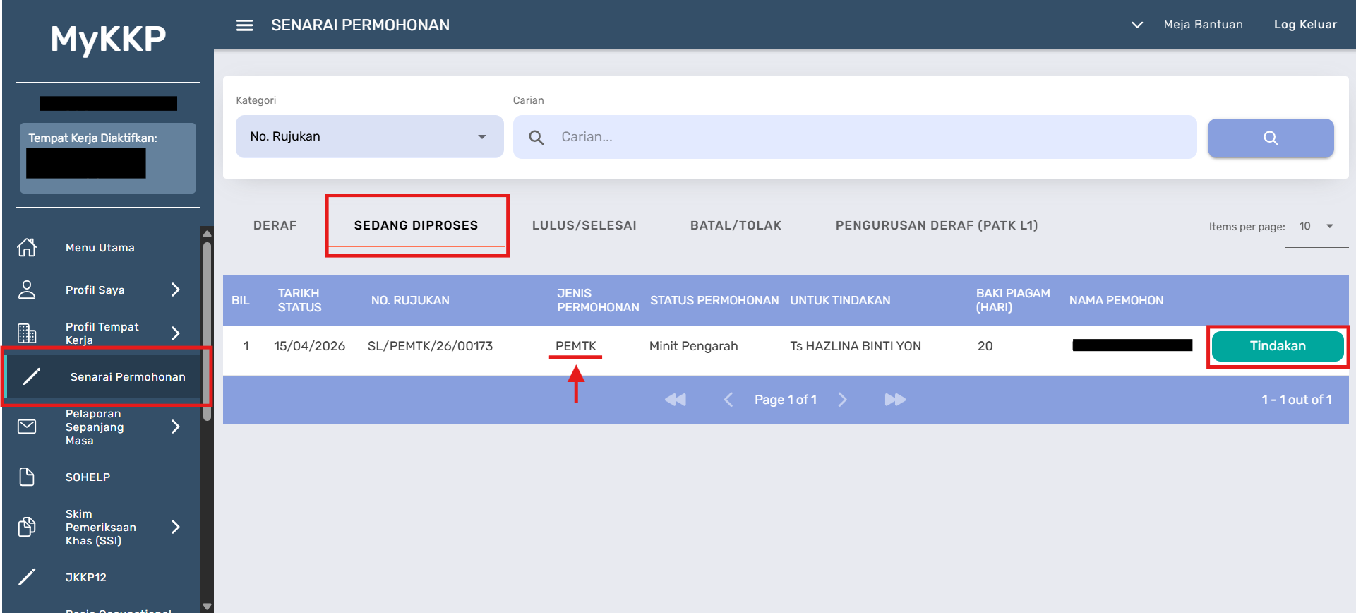The width and height of the screenshot is (1356, 613).
Task: Open the Kategori No. Rujukan dropdown
Action: pos(369,137)
